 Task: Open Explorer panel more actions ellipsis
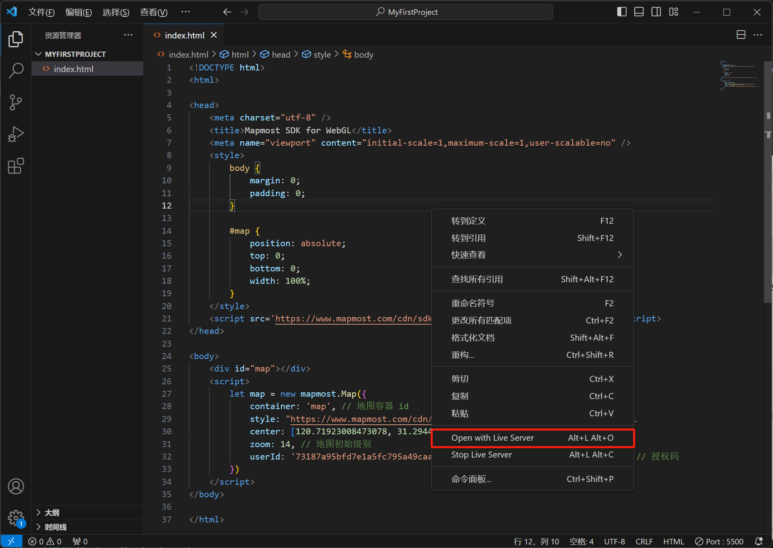point(128,35)
